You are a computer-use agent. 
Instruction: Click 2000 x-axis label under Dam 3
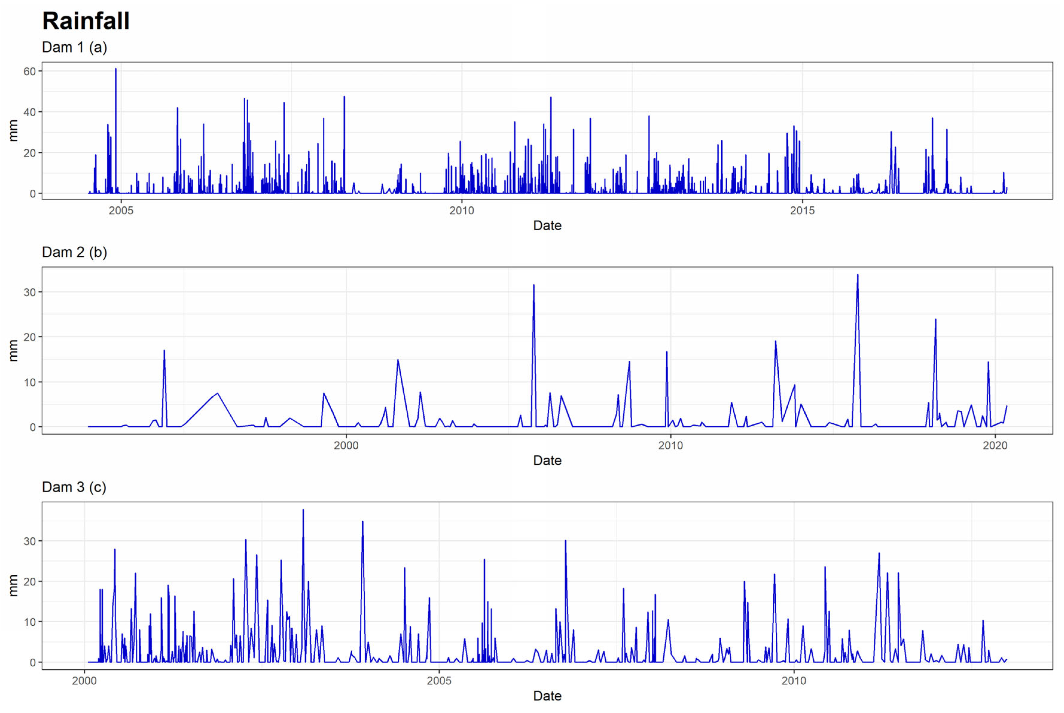click(84, 681)
